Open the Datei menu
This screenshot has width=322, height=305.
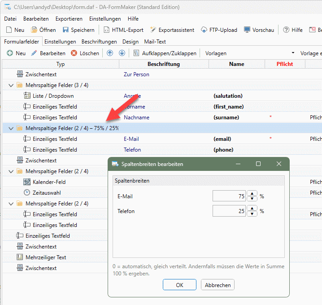click(x=10, y=19)
